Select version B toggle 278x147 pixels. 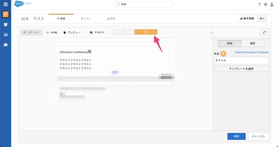point(146,32)
